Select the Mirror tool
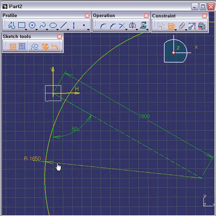Screen dimensions: 216x216 132,25
